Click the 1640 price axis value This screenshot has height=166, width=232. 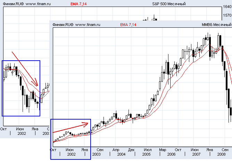[227, 7]
